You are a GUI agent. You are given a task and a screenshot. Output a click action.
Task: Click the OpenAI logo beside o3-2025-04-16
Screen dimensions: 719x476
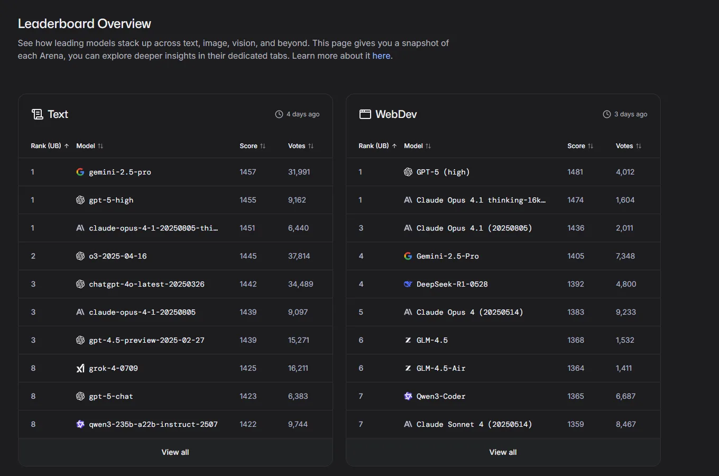80,256
